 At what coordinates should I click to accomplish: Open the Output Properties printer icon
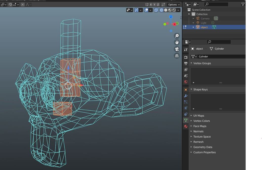(186, 64)
